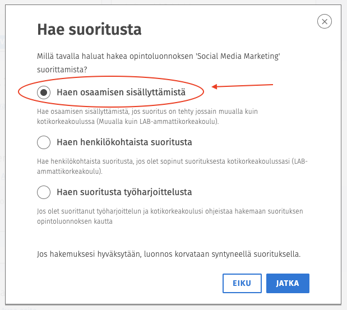Close the Hae suoritusta dialog with X
The width and height of the screenshot is (347, 310).
(324, 21)
